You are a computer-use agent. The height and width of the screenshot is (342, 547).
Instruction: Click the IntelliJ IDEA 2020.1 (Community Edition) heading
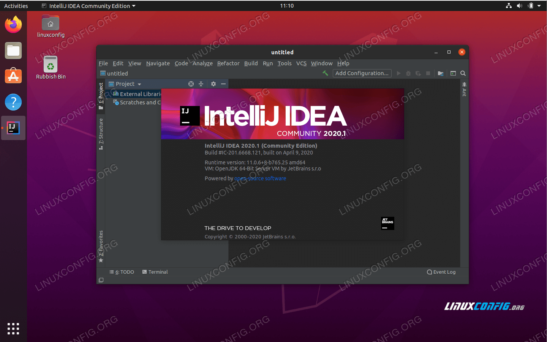261,146
